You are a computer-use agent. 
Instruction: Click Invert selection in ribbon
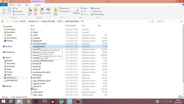(x=97, y=14)
